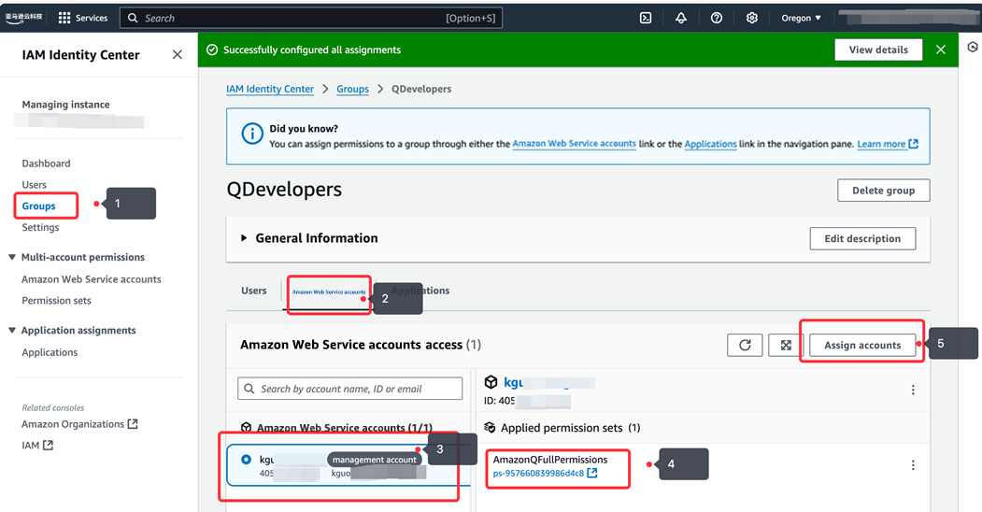The height and width of the screenshot is (512, 982).
Task: Select the kgu management account radio button
Action: pyautogui.click(x=246, y=460)
